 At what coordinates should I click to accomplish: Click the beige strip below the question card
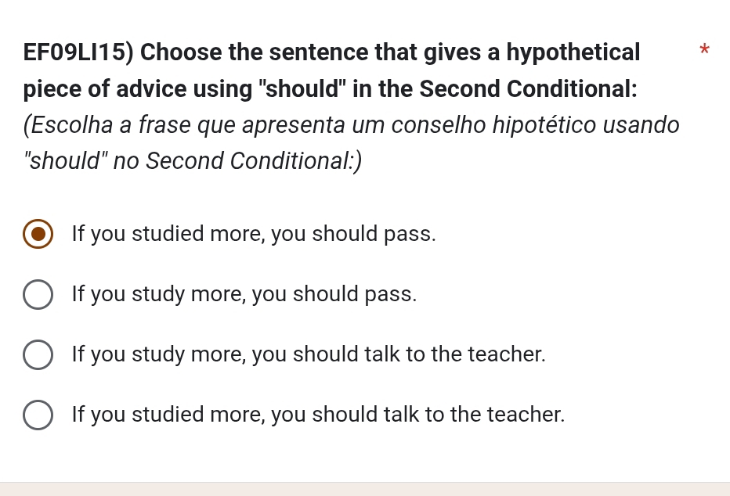(x=365, y=489)
